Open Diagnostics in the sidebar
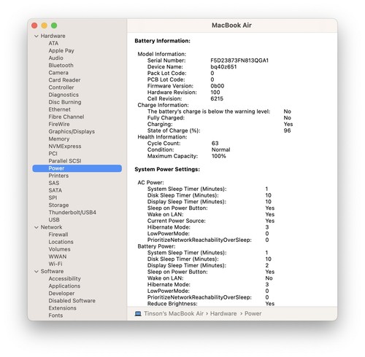The image size is (365, 357). (x=64, y=95)
